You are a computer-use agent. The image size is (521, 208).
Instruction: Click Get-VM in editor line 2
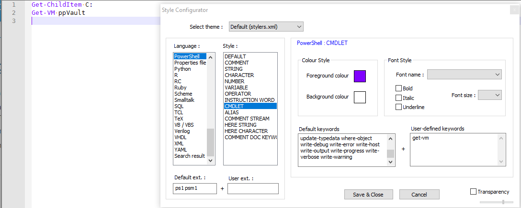[43, 13]
